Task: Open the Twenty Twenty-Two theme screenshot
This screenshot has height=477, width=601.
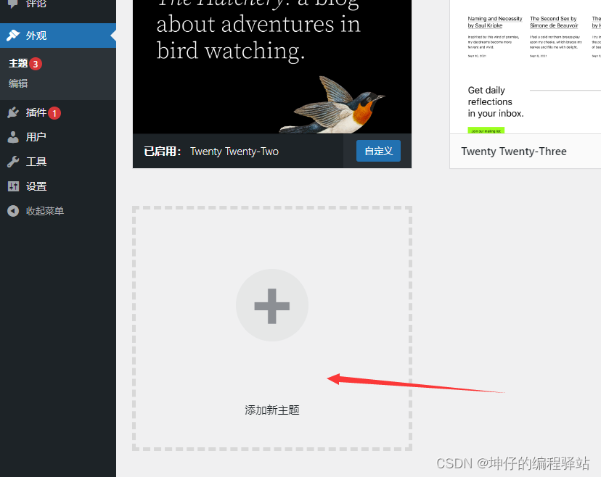Action: [x=272, y=67]
